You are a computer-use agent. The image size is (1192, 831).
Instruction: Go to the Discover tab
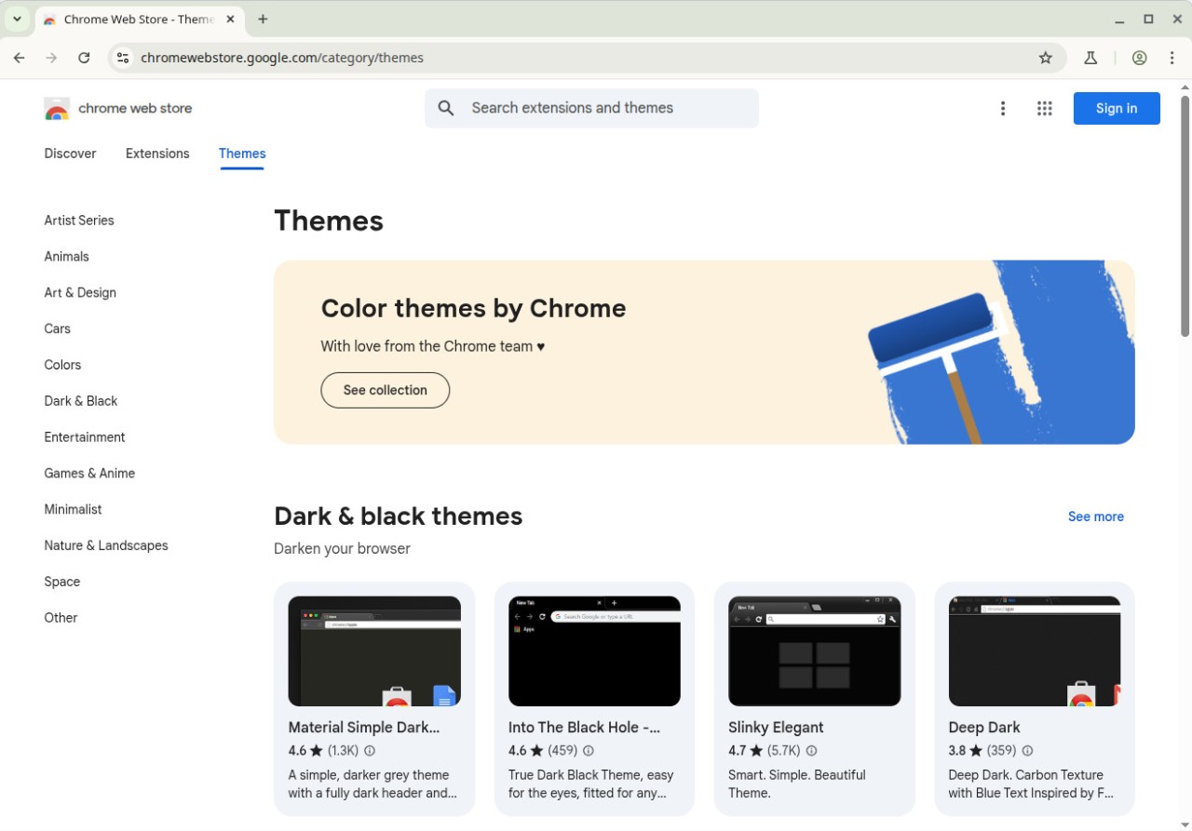pyautogui.click(x=70, y=154)
